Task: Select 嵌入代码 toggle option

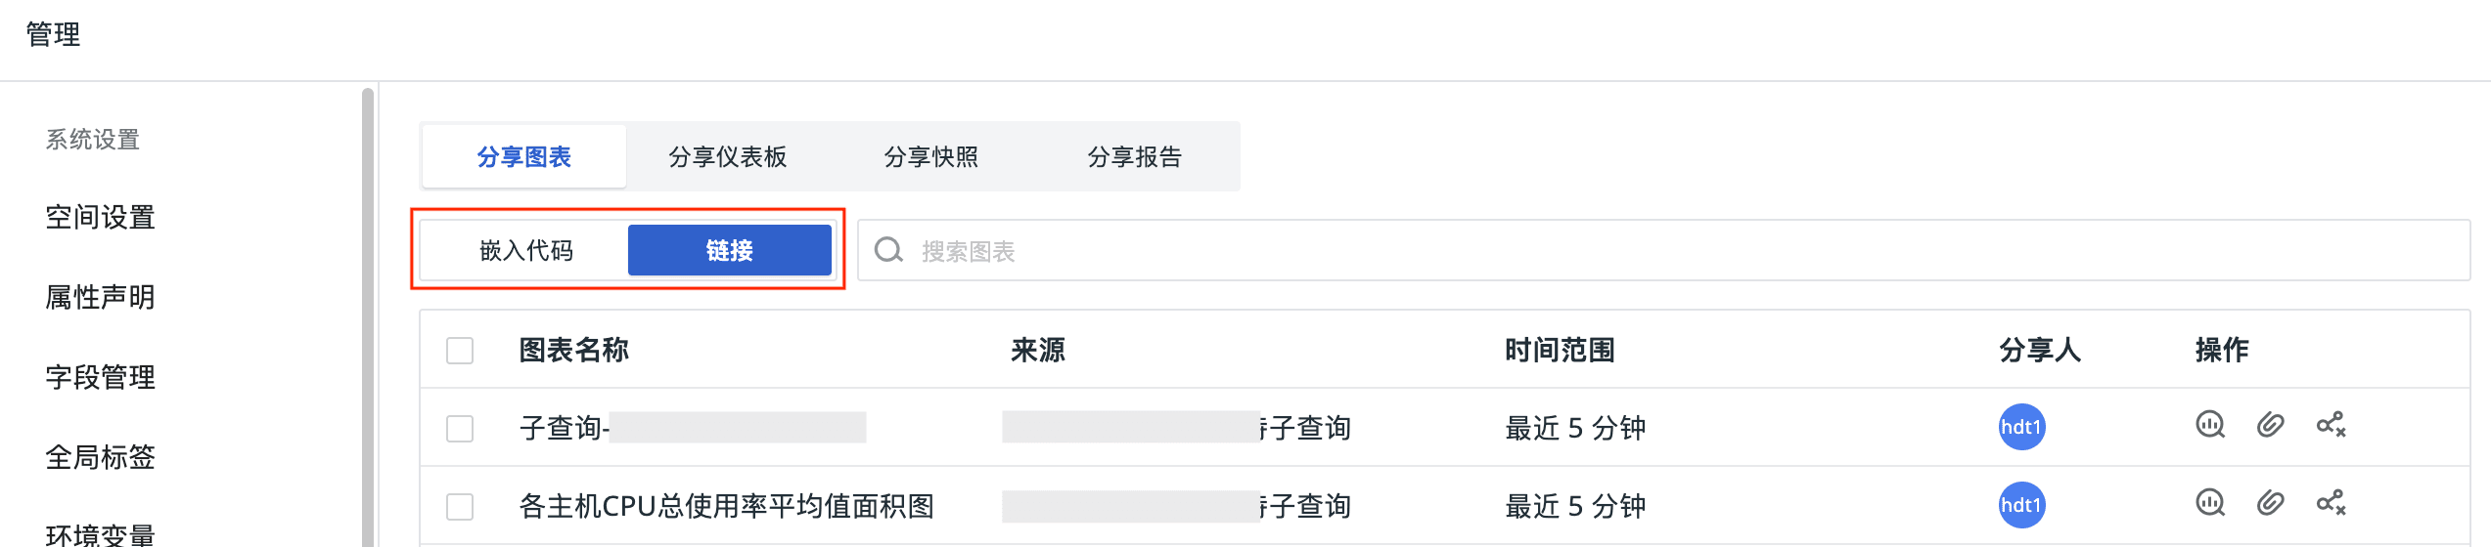Action: coord(526,251)
